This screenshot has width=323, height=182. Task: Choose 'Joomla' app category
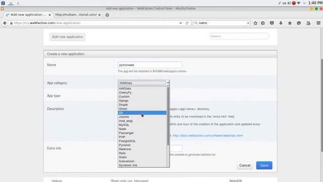[x=142, y=117]
